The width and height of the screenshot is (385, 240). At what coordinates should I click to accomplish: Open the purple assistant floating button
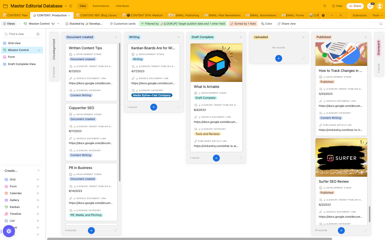[x=9, y=231]
